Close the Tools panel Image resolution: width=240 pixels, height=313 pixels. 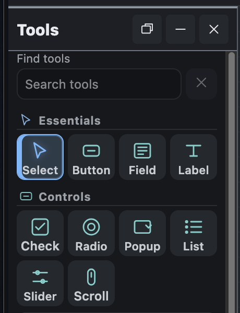tap(214, 29)
